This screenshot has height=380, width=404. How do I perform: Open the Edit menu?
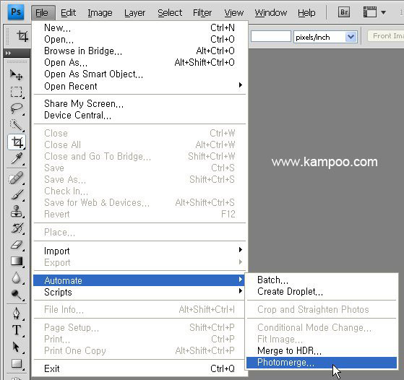point(68,12)
